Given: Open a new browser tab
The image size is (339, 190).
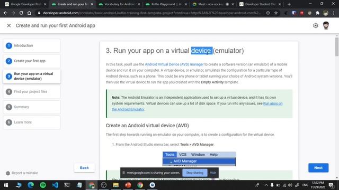Looking at the screenshot, I should [289, 4].
